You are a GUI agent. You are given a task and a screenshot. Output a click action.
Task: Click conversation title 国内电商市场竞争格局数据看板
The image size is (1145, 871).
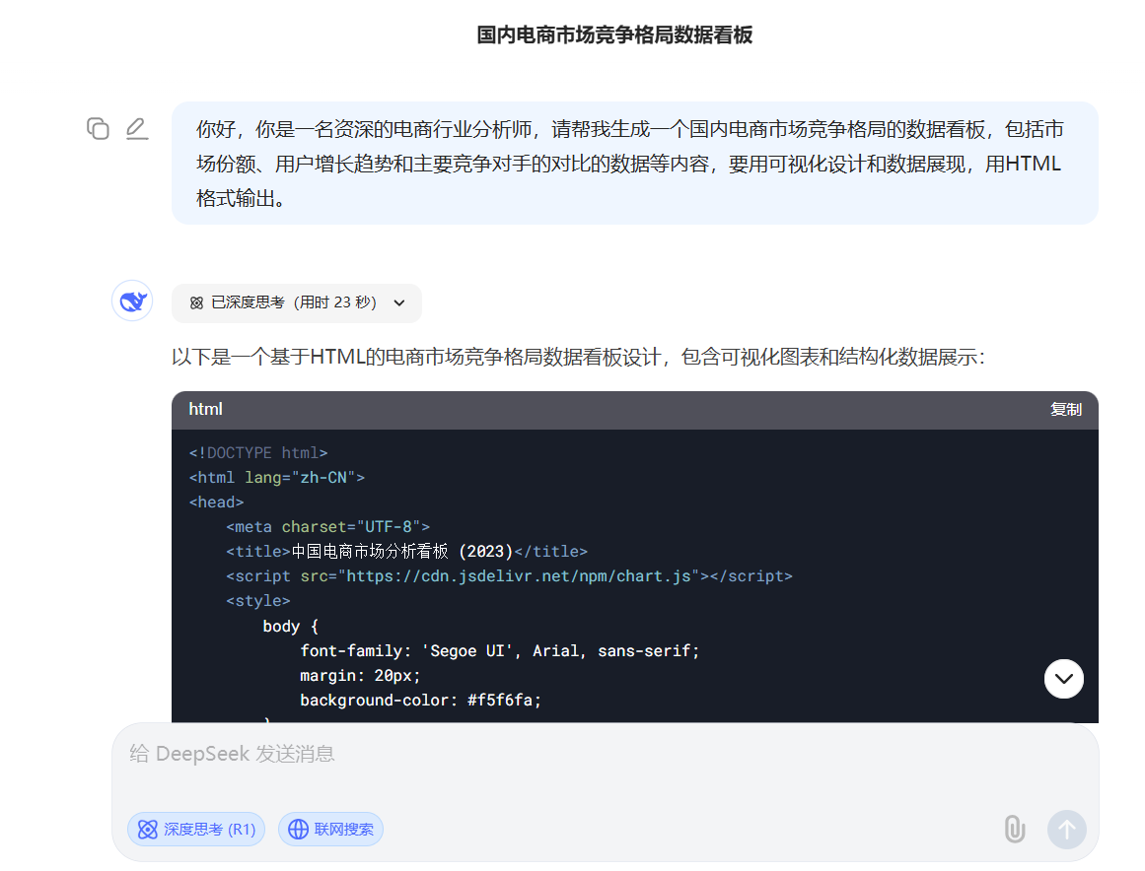[x=614, y=35]
